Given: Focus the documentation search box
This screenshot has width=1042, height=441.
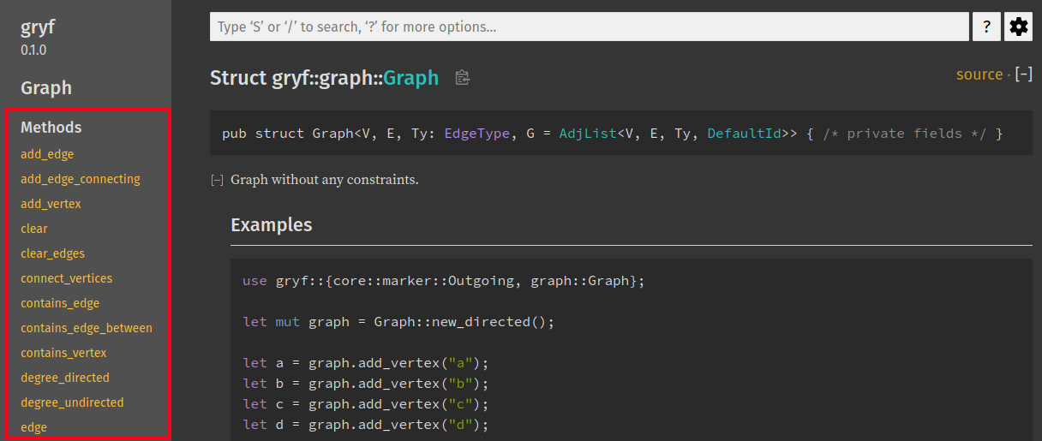Looking at the screenshot, I should click(x=590, y=27).
